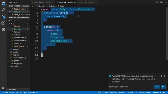Split the editor with the split icon
Screen dimensions: 168x94
click(161, 2)
